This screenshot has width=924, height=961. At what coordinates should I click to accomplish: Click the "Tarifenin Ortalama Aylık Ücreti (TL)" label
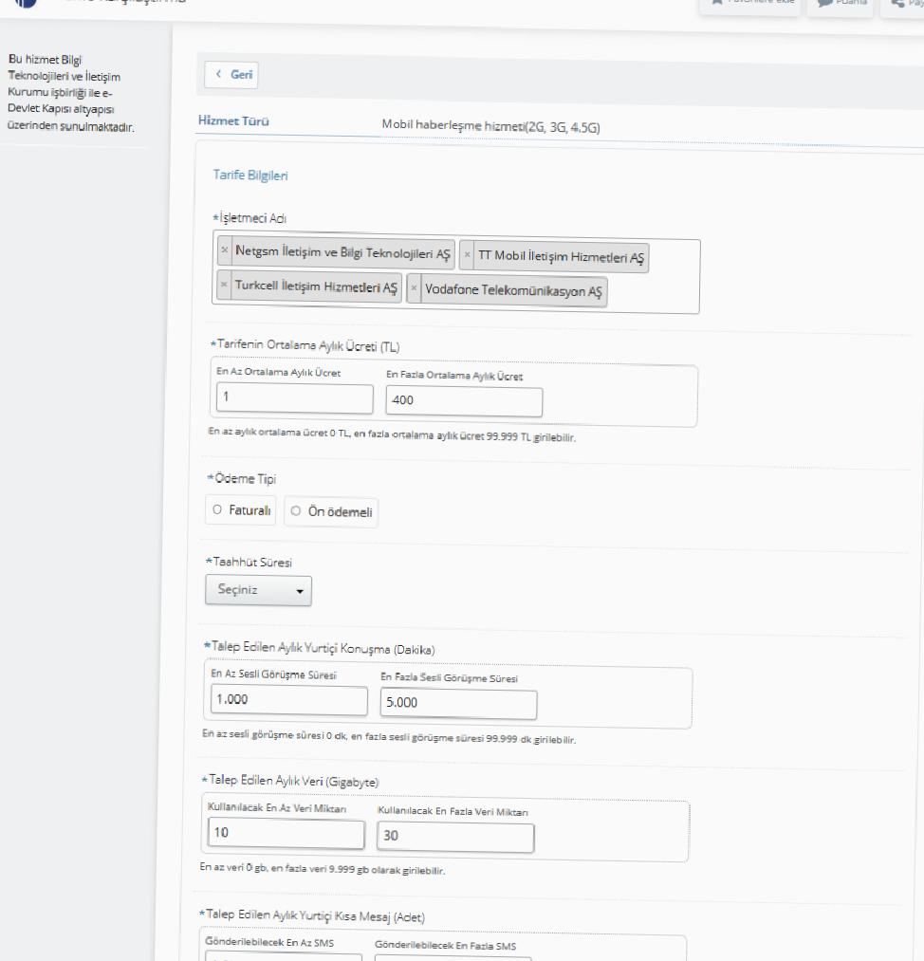tap(308, 345)
